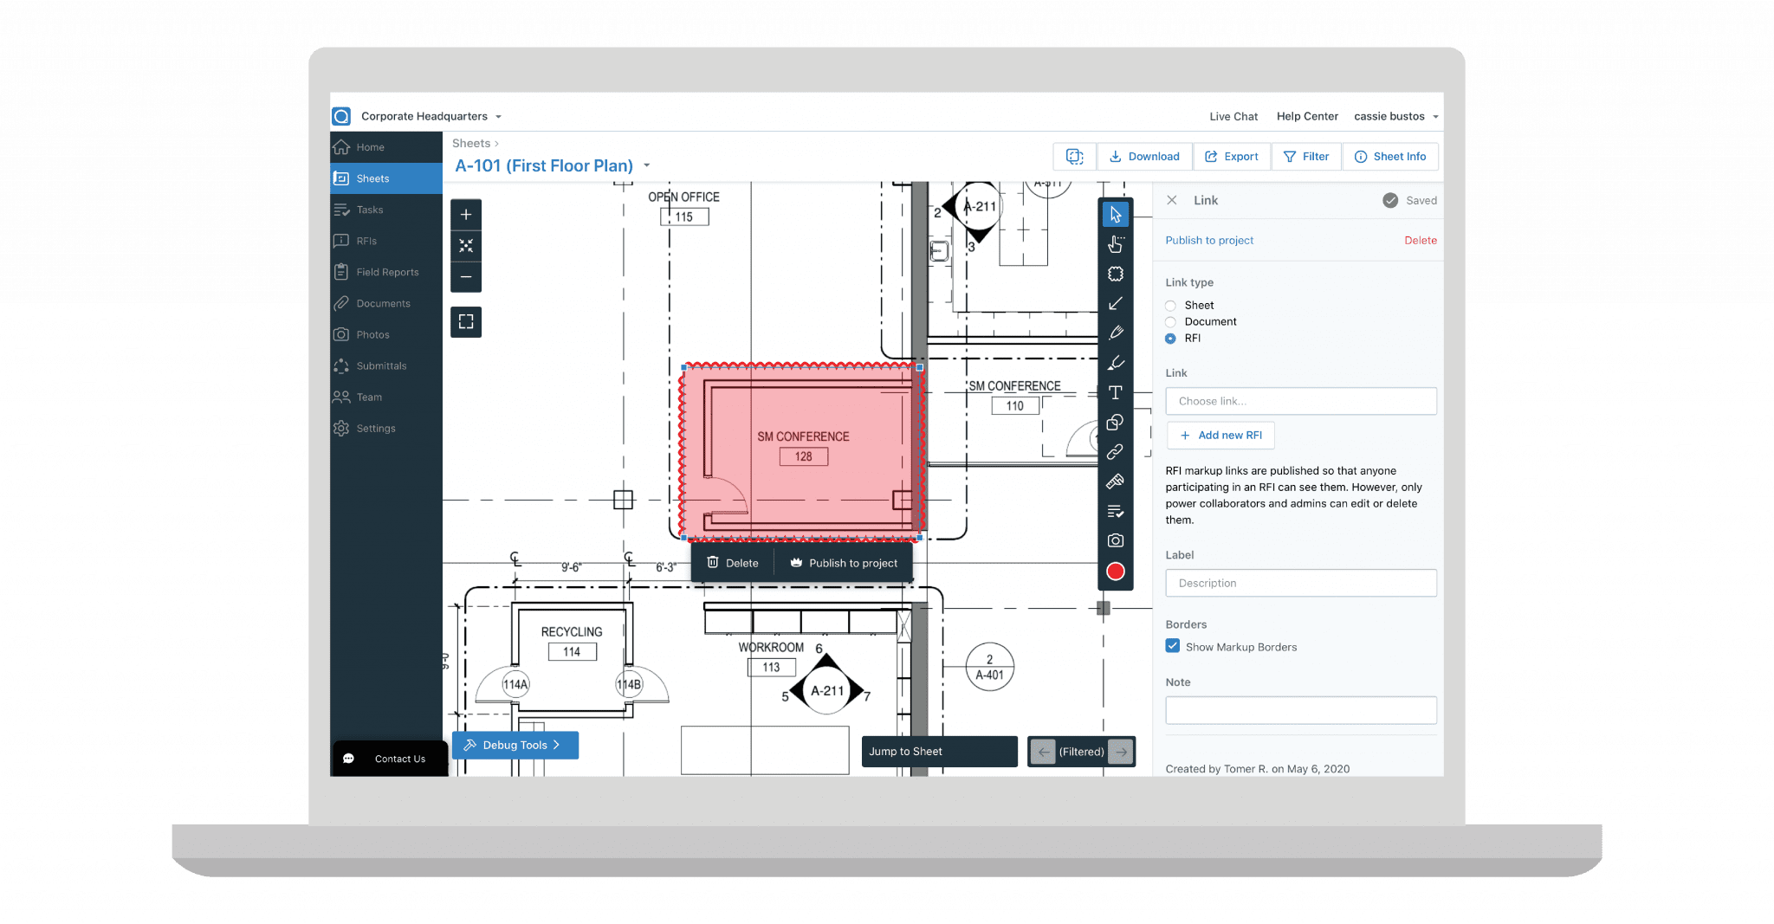1774x924 pixels.
Task: Select the link markup tool
Action: pyautogui.click(x=1116, y=451)
